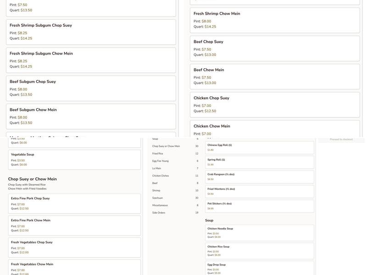
Task: Choose the Pot Stickers menu item
Action: click(259, 206)
